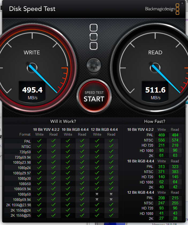
Task: Click the PAL 10 Bit YUV write checkmark
Action: click(39, 141)
